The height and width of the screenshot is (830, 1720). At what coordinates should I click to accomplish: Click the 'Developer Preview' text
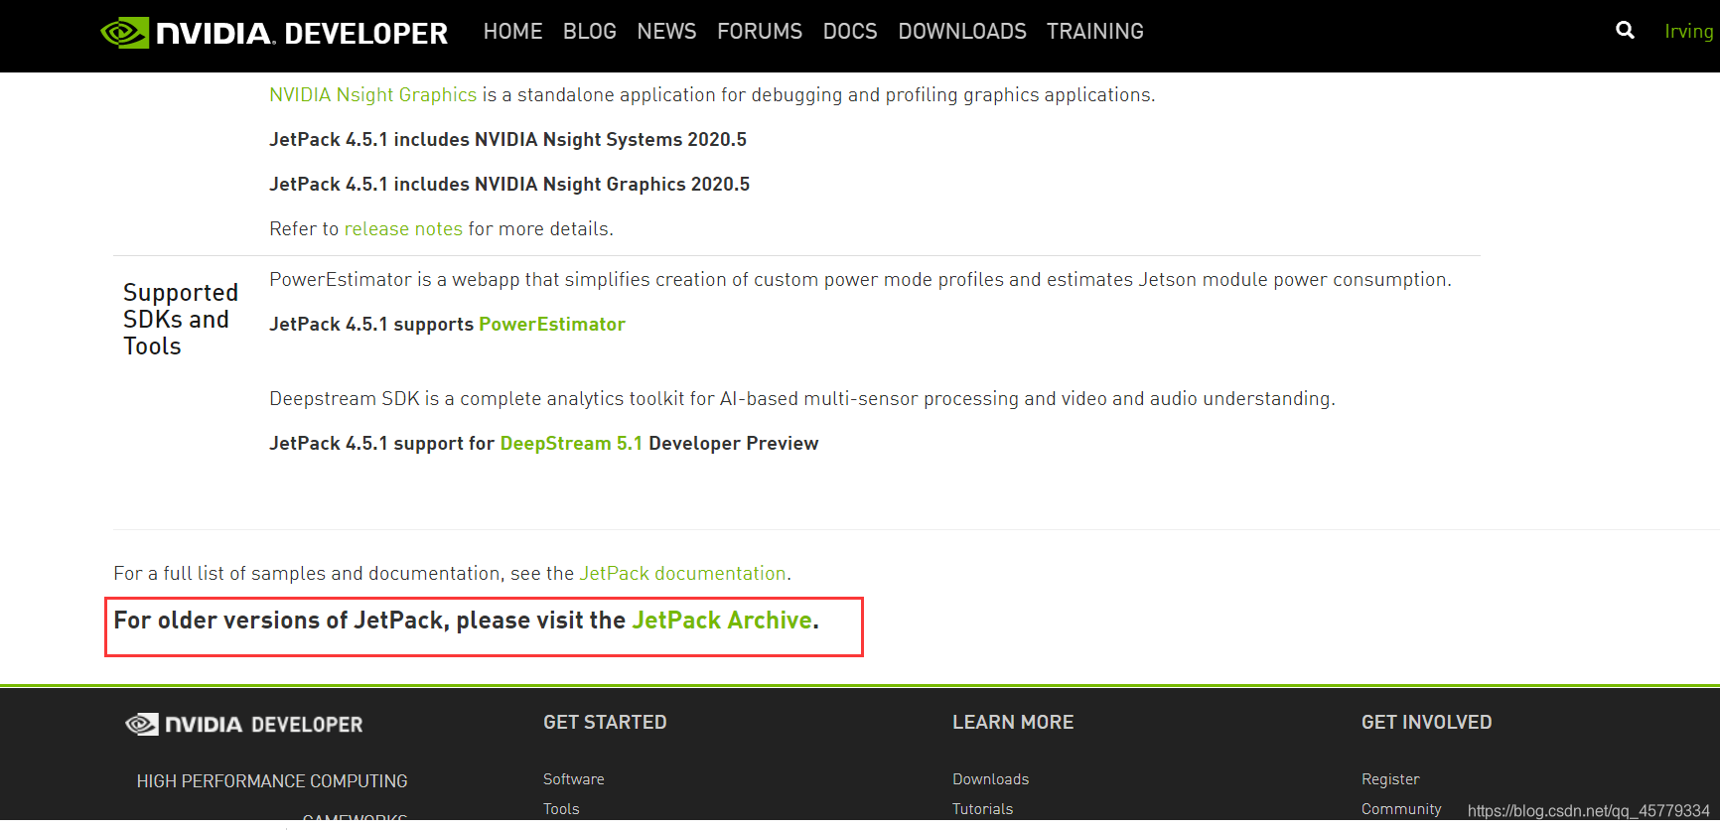(734, 444)
